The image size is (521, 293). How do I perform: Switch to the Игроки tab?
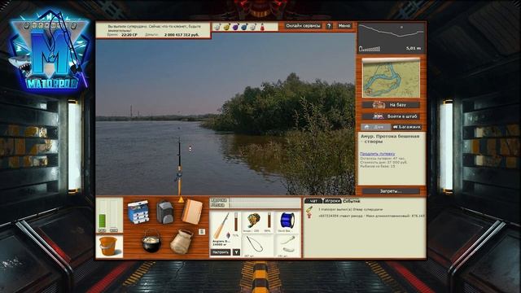tap(332, 201)
